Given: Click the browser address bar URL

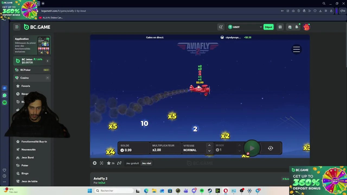Looking at the screenshot, I should 63,11.
